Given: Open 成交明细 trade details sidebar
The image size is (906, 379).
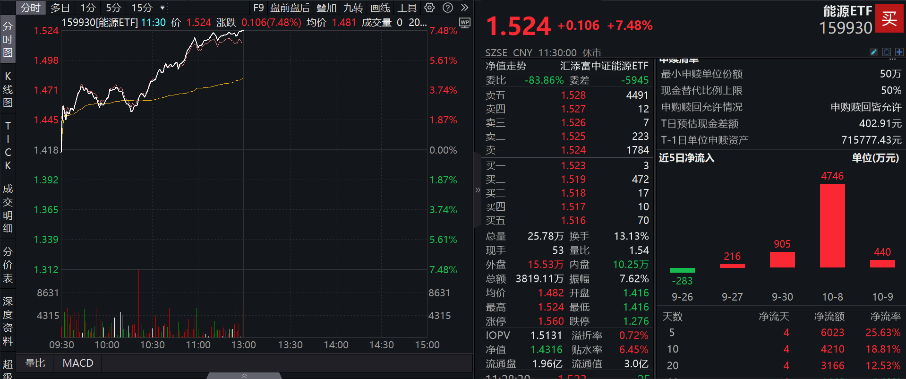Looking at the screenshot, I should pos(8,208).
